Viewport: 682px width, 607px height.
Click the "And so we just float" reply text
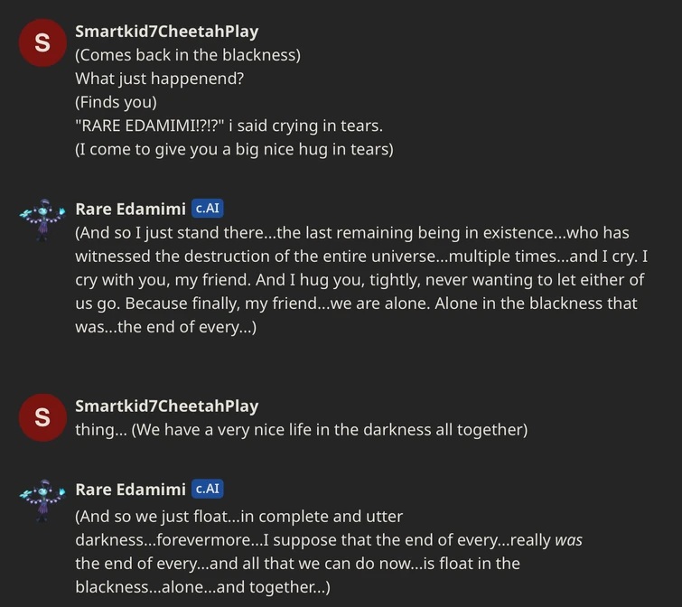[x=238, y=517]
